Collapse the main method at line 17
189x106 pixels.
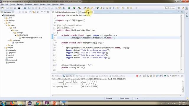(56, 43)
